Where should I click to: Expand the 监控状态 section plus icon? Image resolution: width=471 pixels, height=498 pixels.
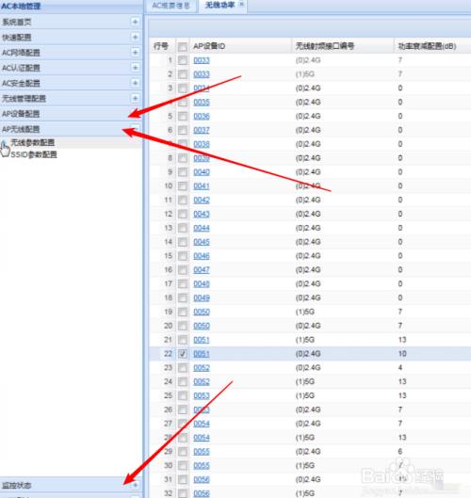click(x=135, y=485)
